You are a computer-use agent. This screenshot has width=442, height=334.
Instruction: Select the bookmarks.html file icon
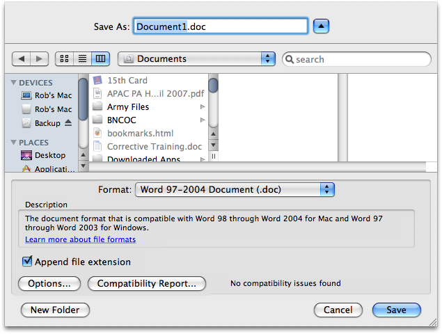97,133
